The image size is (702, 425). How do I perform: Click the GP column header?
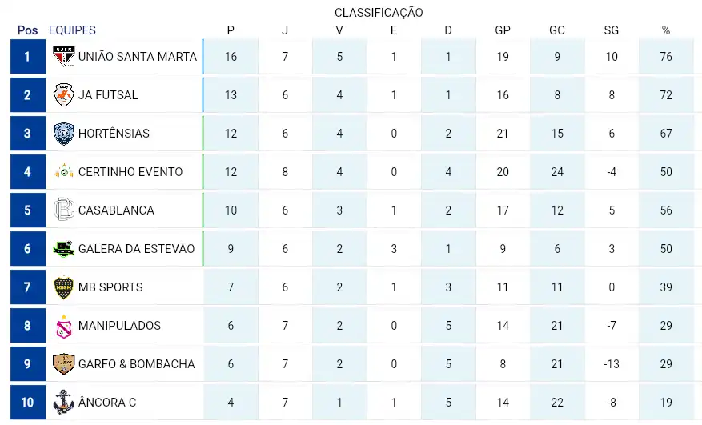pos(503,30)
